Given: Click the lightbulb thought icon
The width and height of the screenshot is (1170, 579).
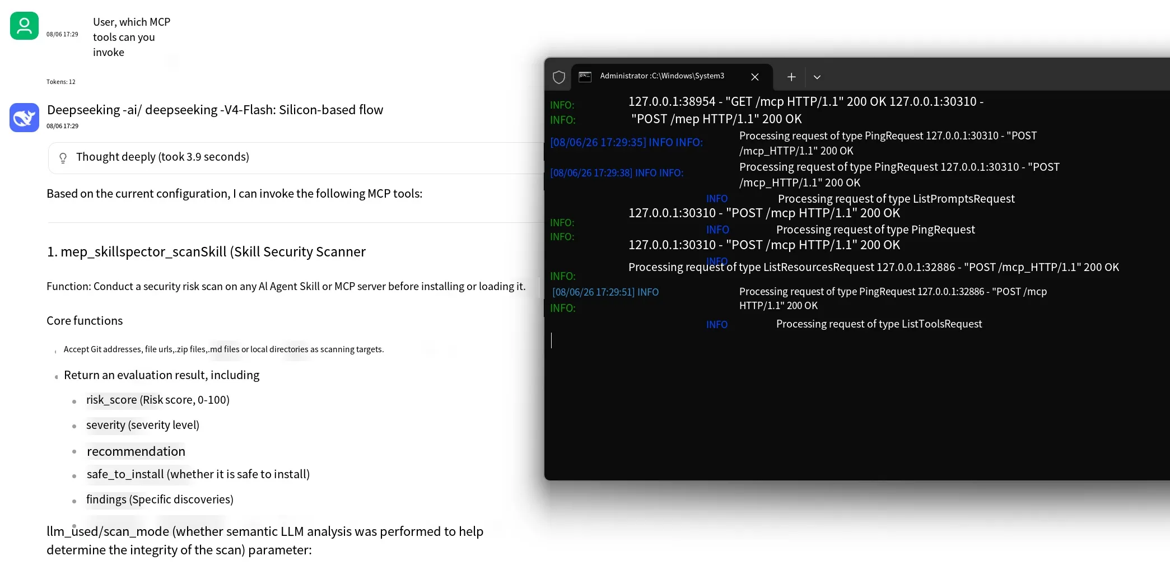Looking at the screenshot, I should [x=63, y=157].
